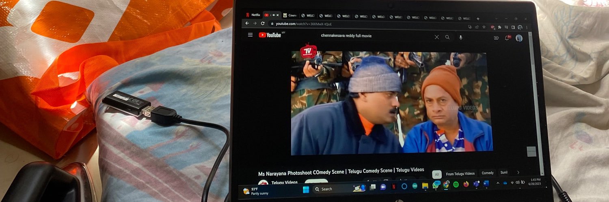
Task: Mute the YouTube tab via speaker icon
Action: [273, 15]
